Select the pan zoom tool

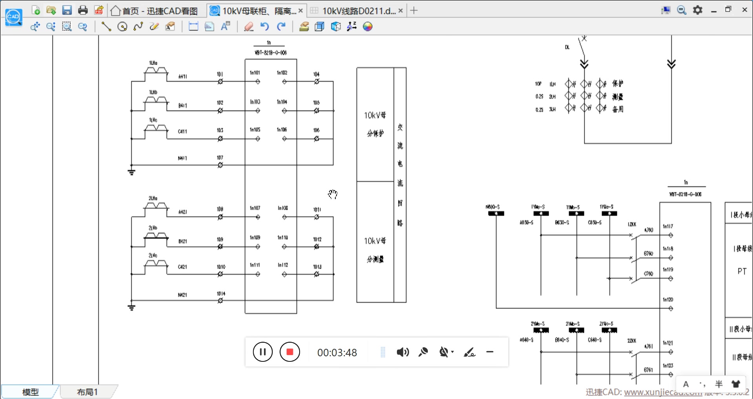tap(35, 27)
